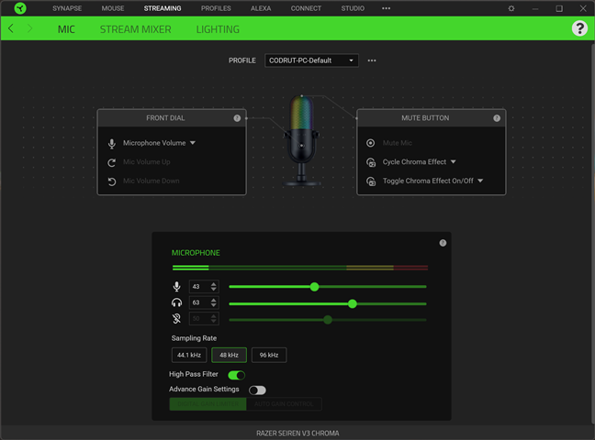This screenshot has height=440, width=595.
Task: Click the Mic Volume Down label
Action: pos(151,181)
